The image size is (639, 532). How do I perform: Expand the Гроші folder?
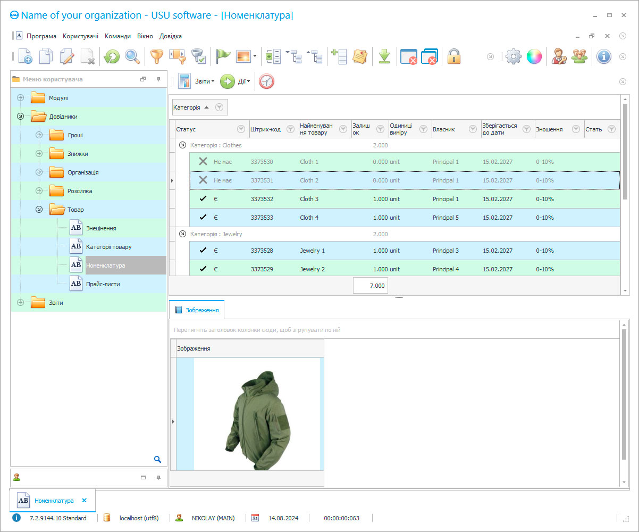click(39, 135)
